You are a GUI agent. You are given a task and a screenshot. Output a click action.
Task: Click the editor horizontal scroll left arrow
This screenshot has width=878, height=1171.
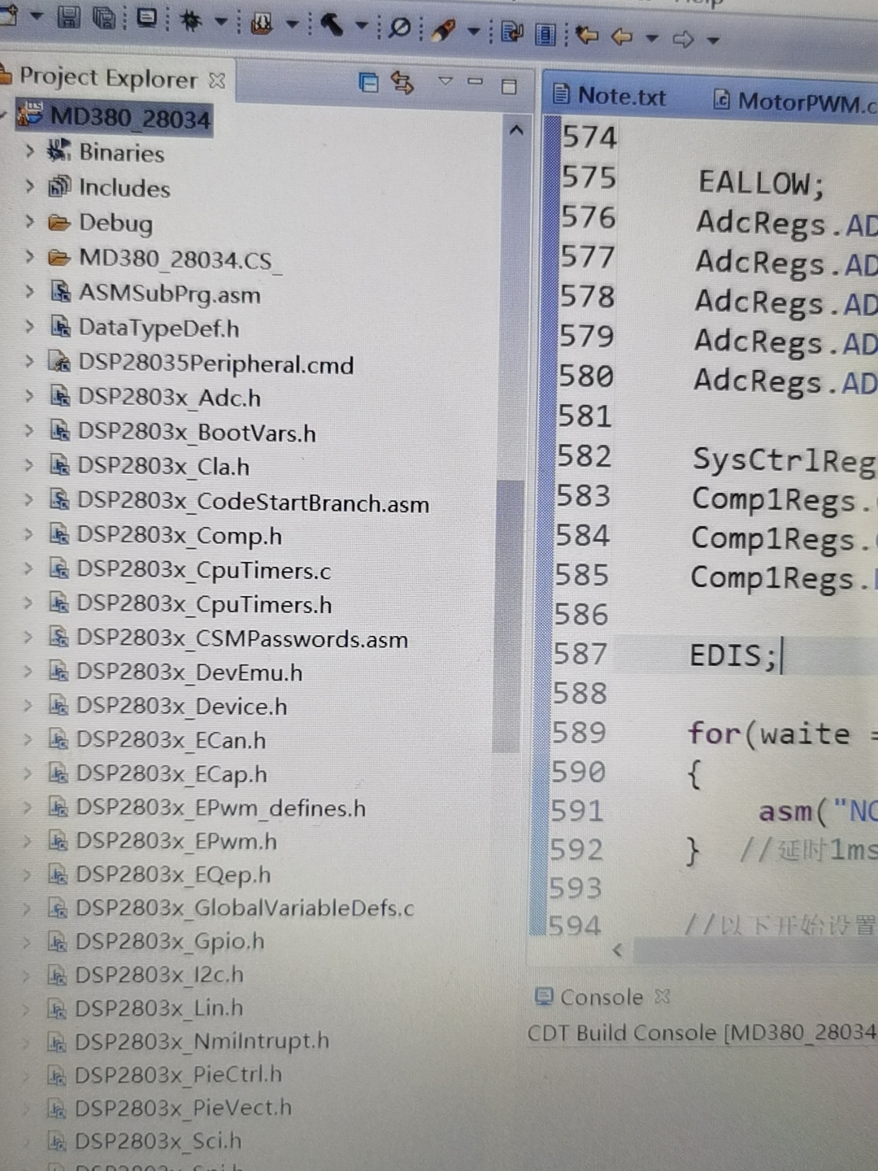[x=618, y=950]
